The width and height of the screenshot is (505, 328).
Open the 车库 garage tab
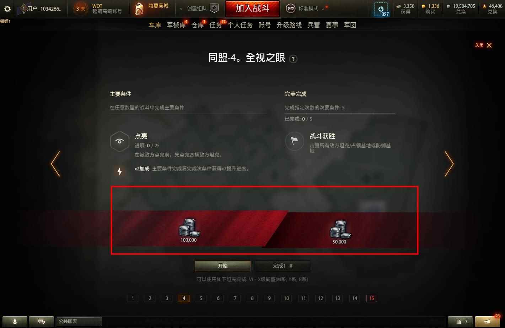[x=155, y=25]
